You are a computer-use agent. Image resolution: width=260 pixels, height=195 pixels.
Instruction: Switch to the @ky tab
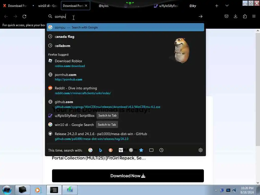[193, 6]
